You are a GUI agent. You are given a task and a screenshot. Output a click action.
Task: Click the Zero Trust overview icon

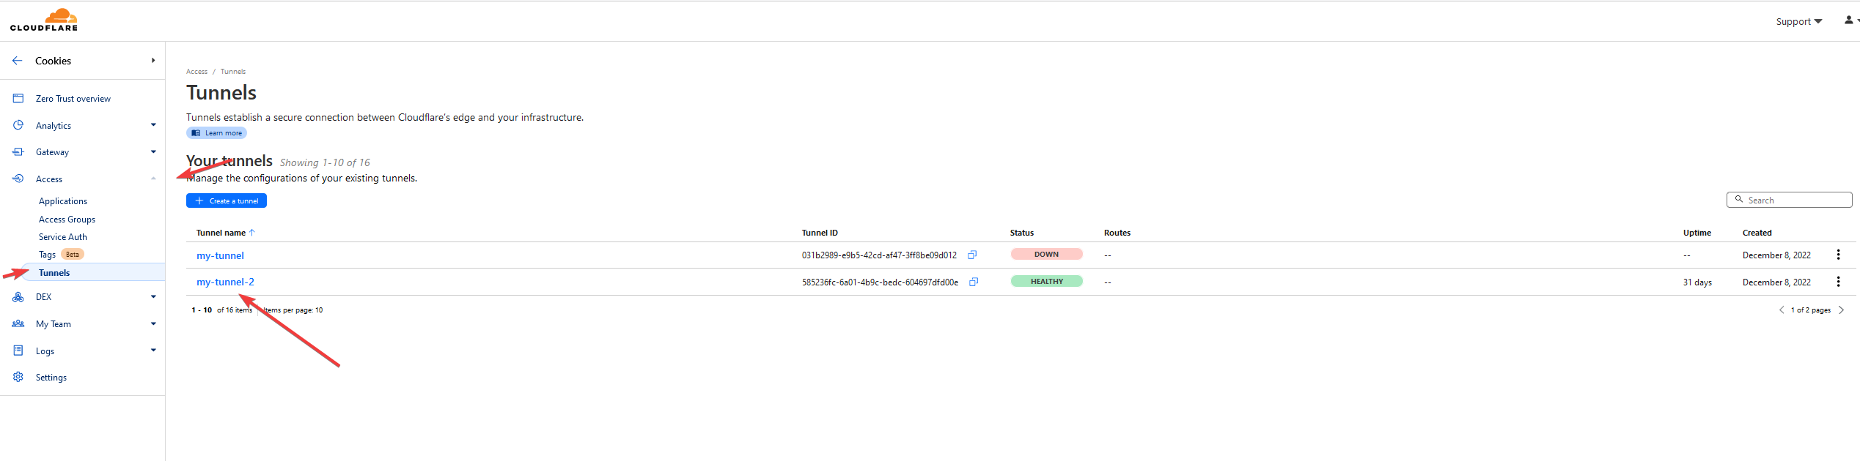click(x=18, y=98)
